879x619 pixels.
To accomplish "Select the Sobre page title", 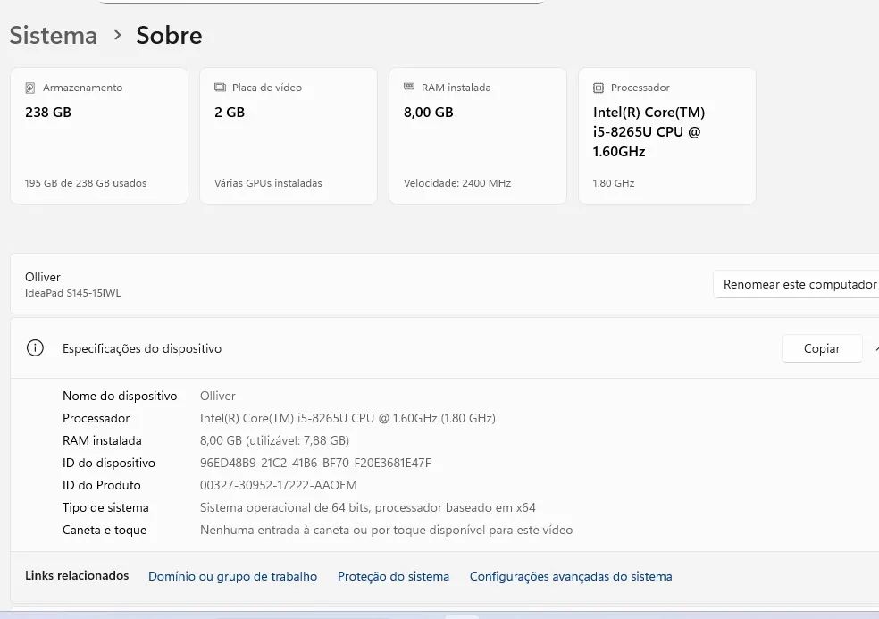I will [x=169, y=36].
